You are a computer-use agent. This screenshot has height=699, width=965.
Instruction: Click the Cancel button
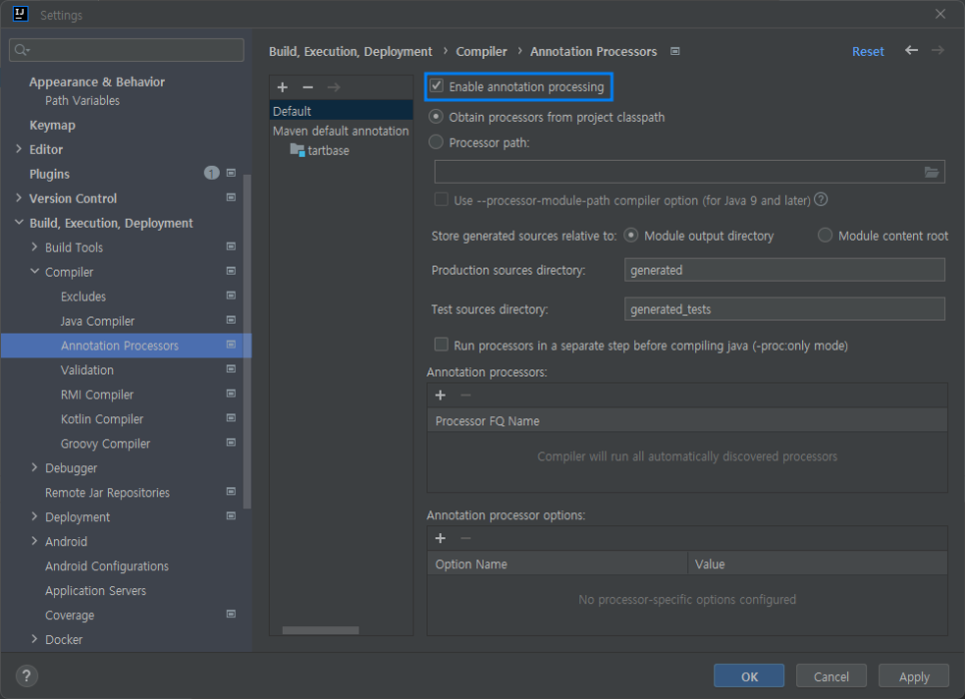pyautogui.click(x=831, y=676)
